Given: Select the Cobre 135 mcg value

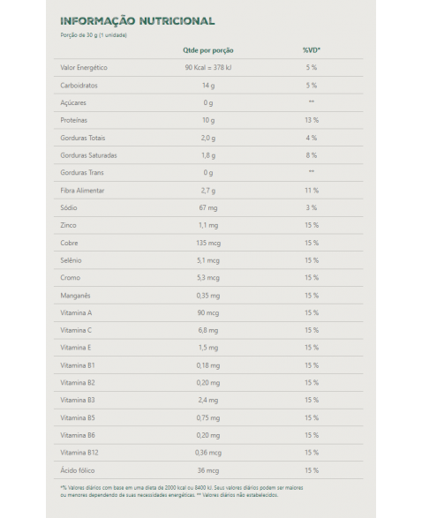Looking at the screenshot, I should point(208,243).
